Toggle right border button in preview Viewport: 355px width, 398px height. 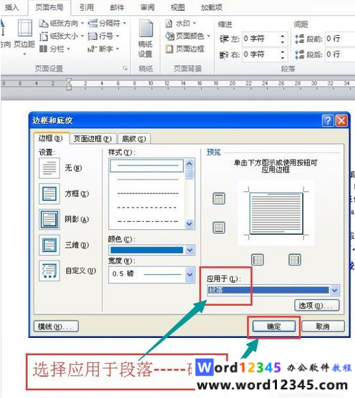pyautogui.click(x=295, y=260)
